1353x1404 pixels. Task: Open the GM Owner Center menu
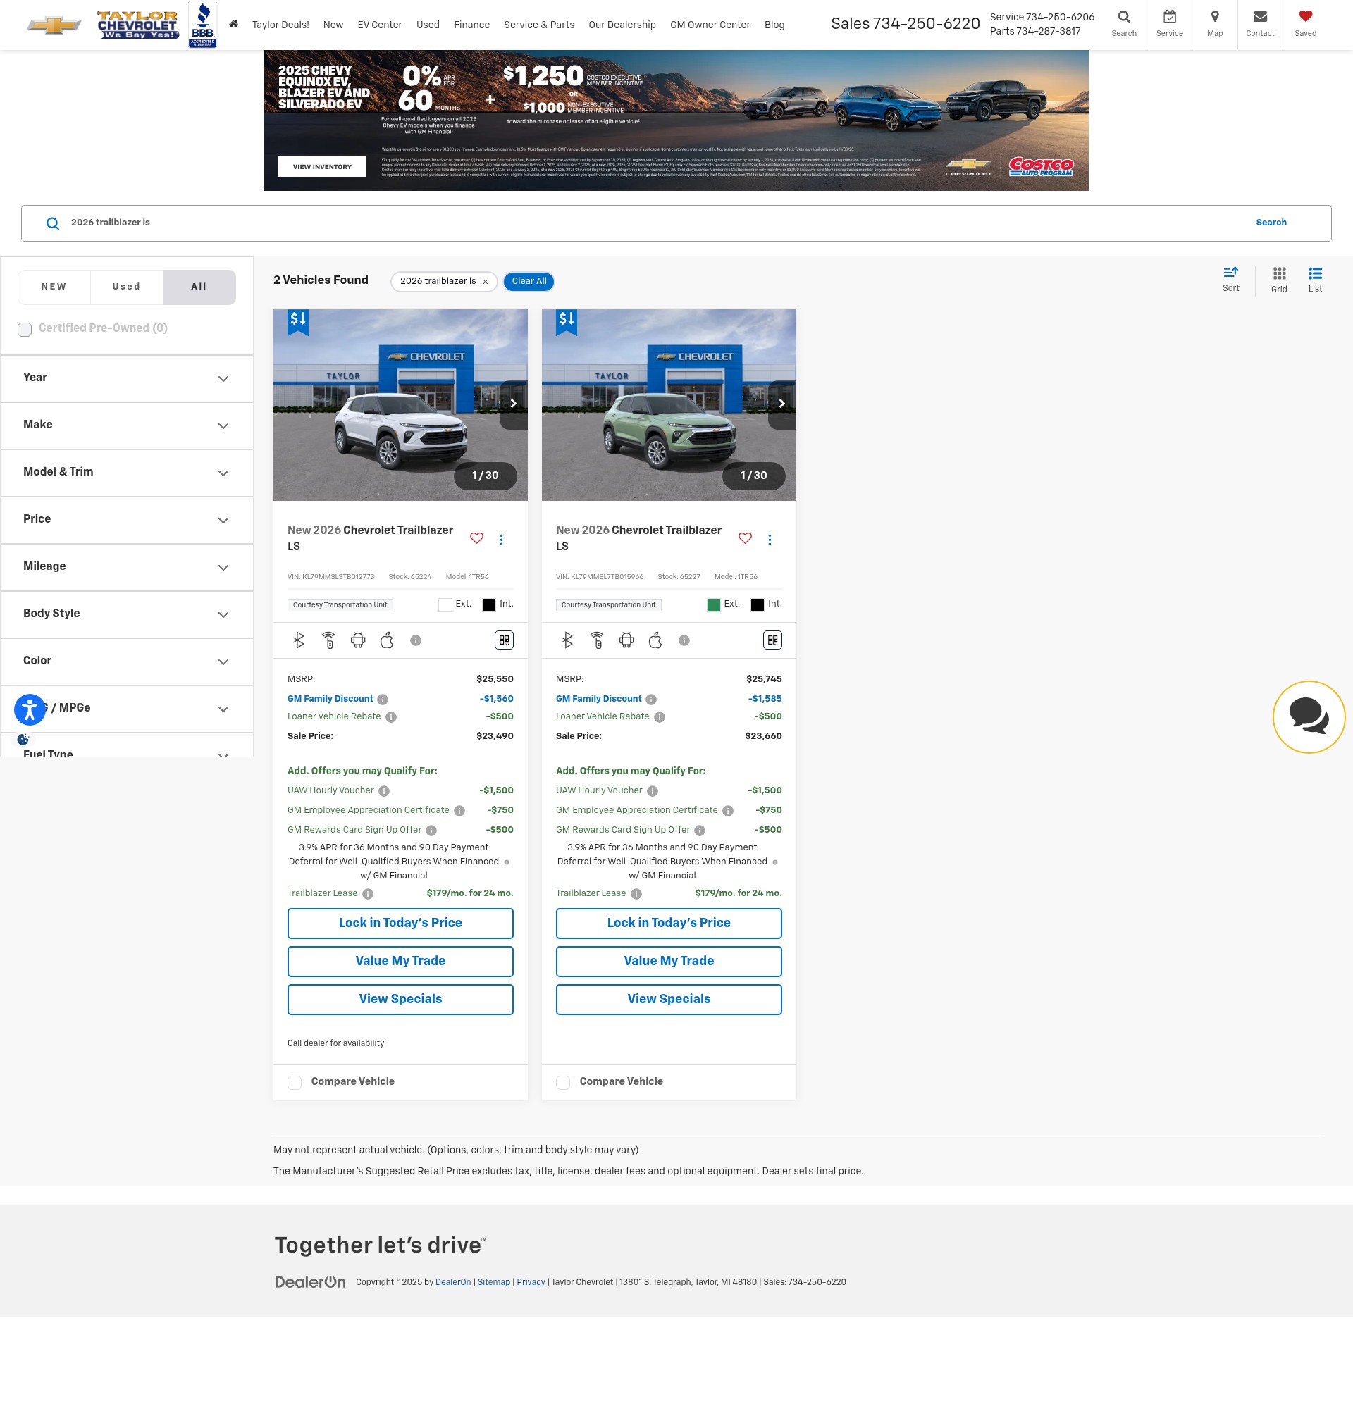coord(710,25)
